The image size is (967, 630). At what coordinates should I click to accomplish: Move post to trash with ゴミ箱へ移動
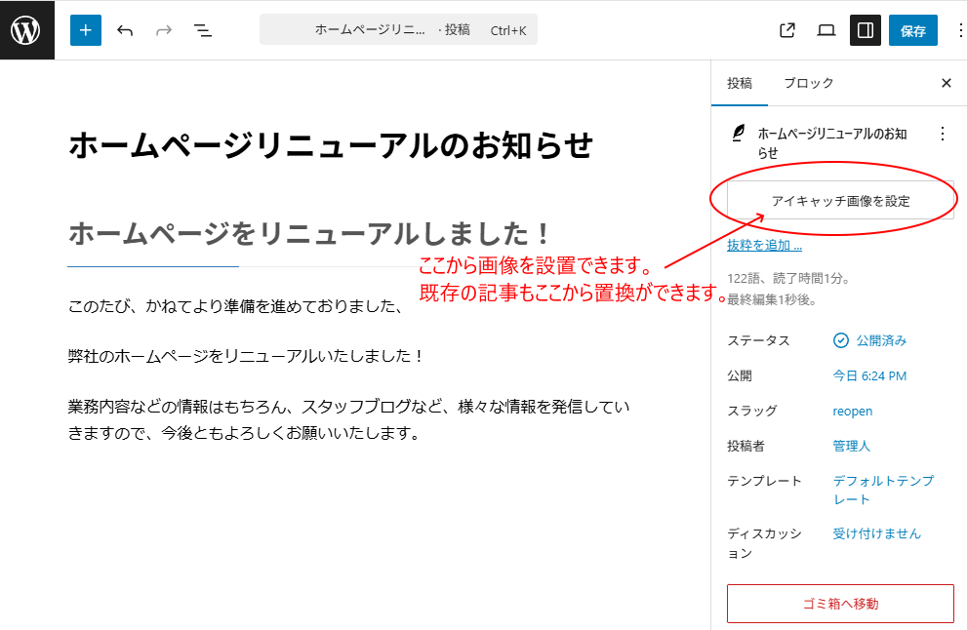[x=840, y=604]
